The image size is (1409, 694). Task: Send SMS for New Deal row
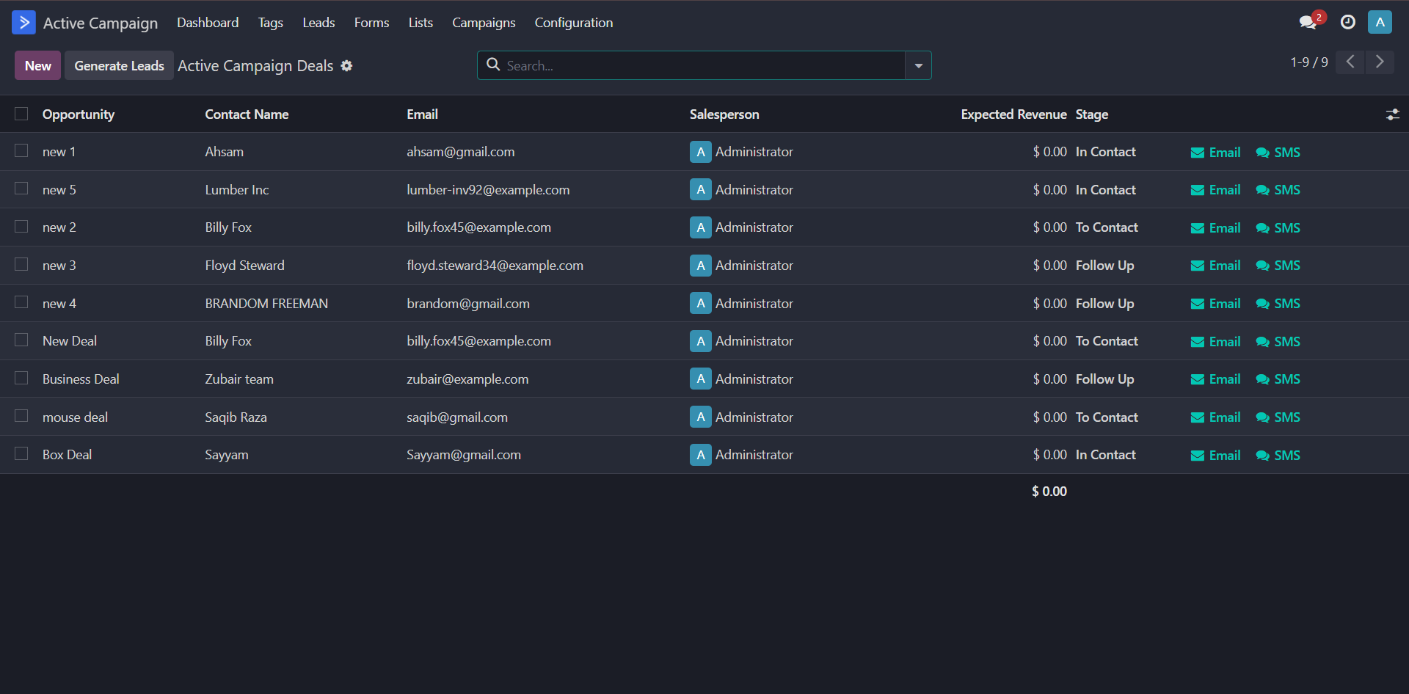point(1278,342)
